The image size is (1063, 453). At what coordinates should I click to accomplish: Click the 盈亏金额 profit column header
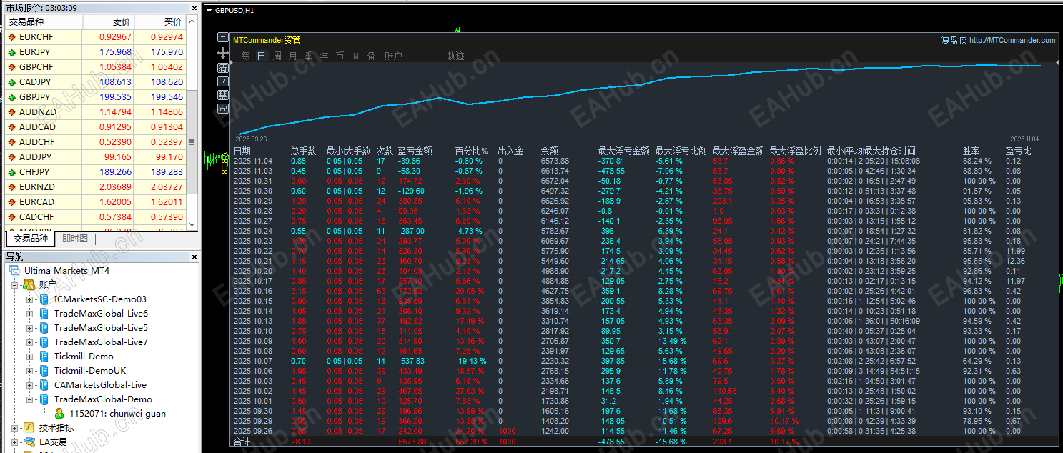(x=415, y=151)
